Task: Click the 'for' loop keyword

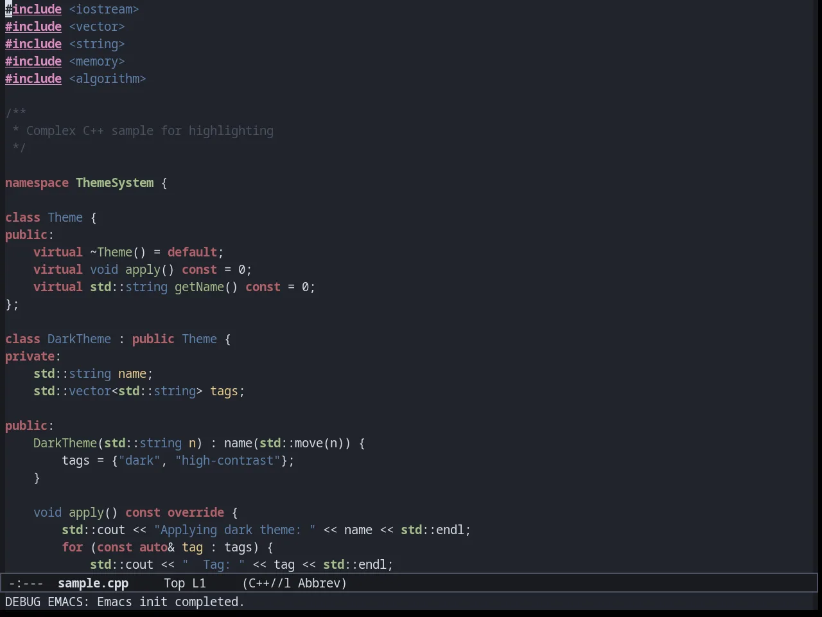Action: (72, 548)
